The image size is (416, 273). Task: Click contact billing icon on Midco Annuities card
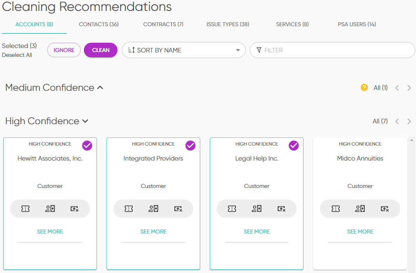360,209
